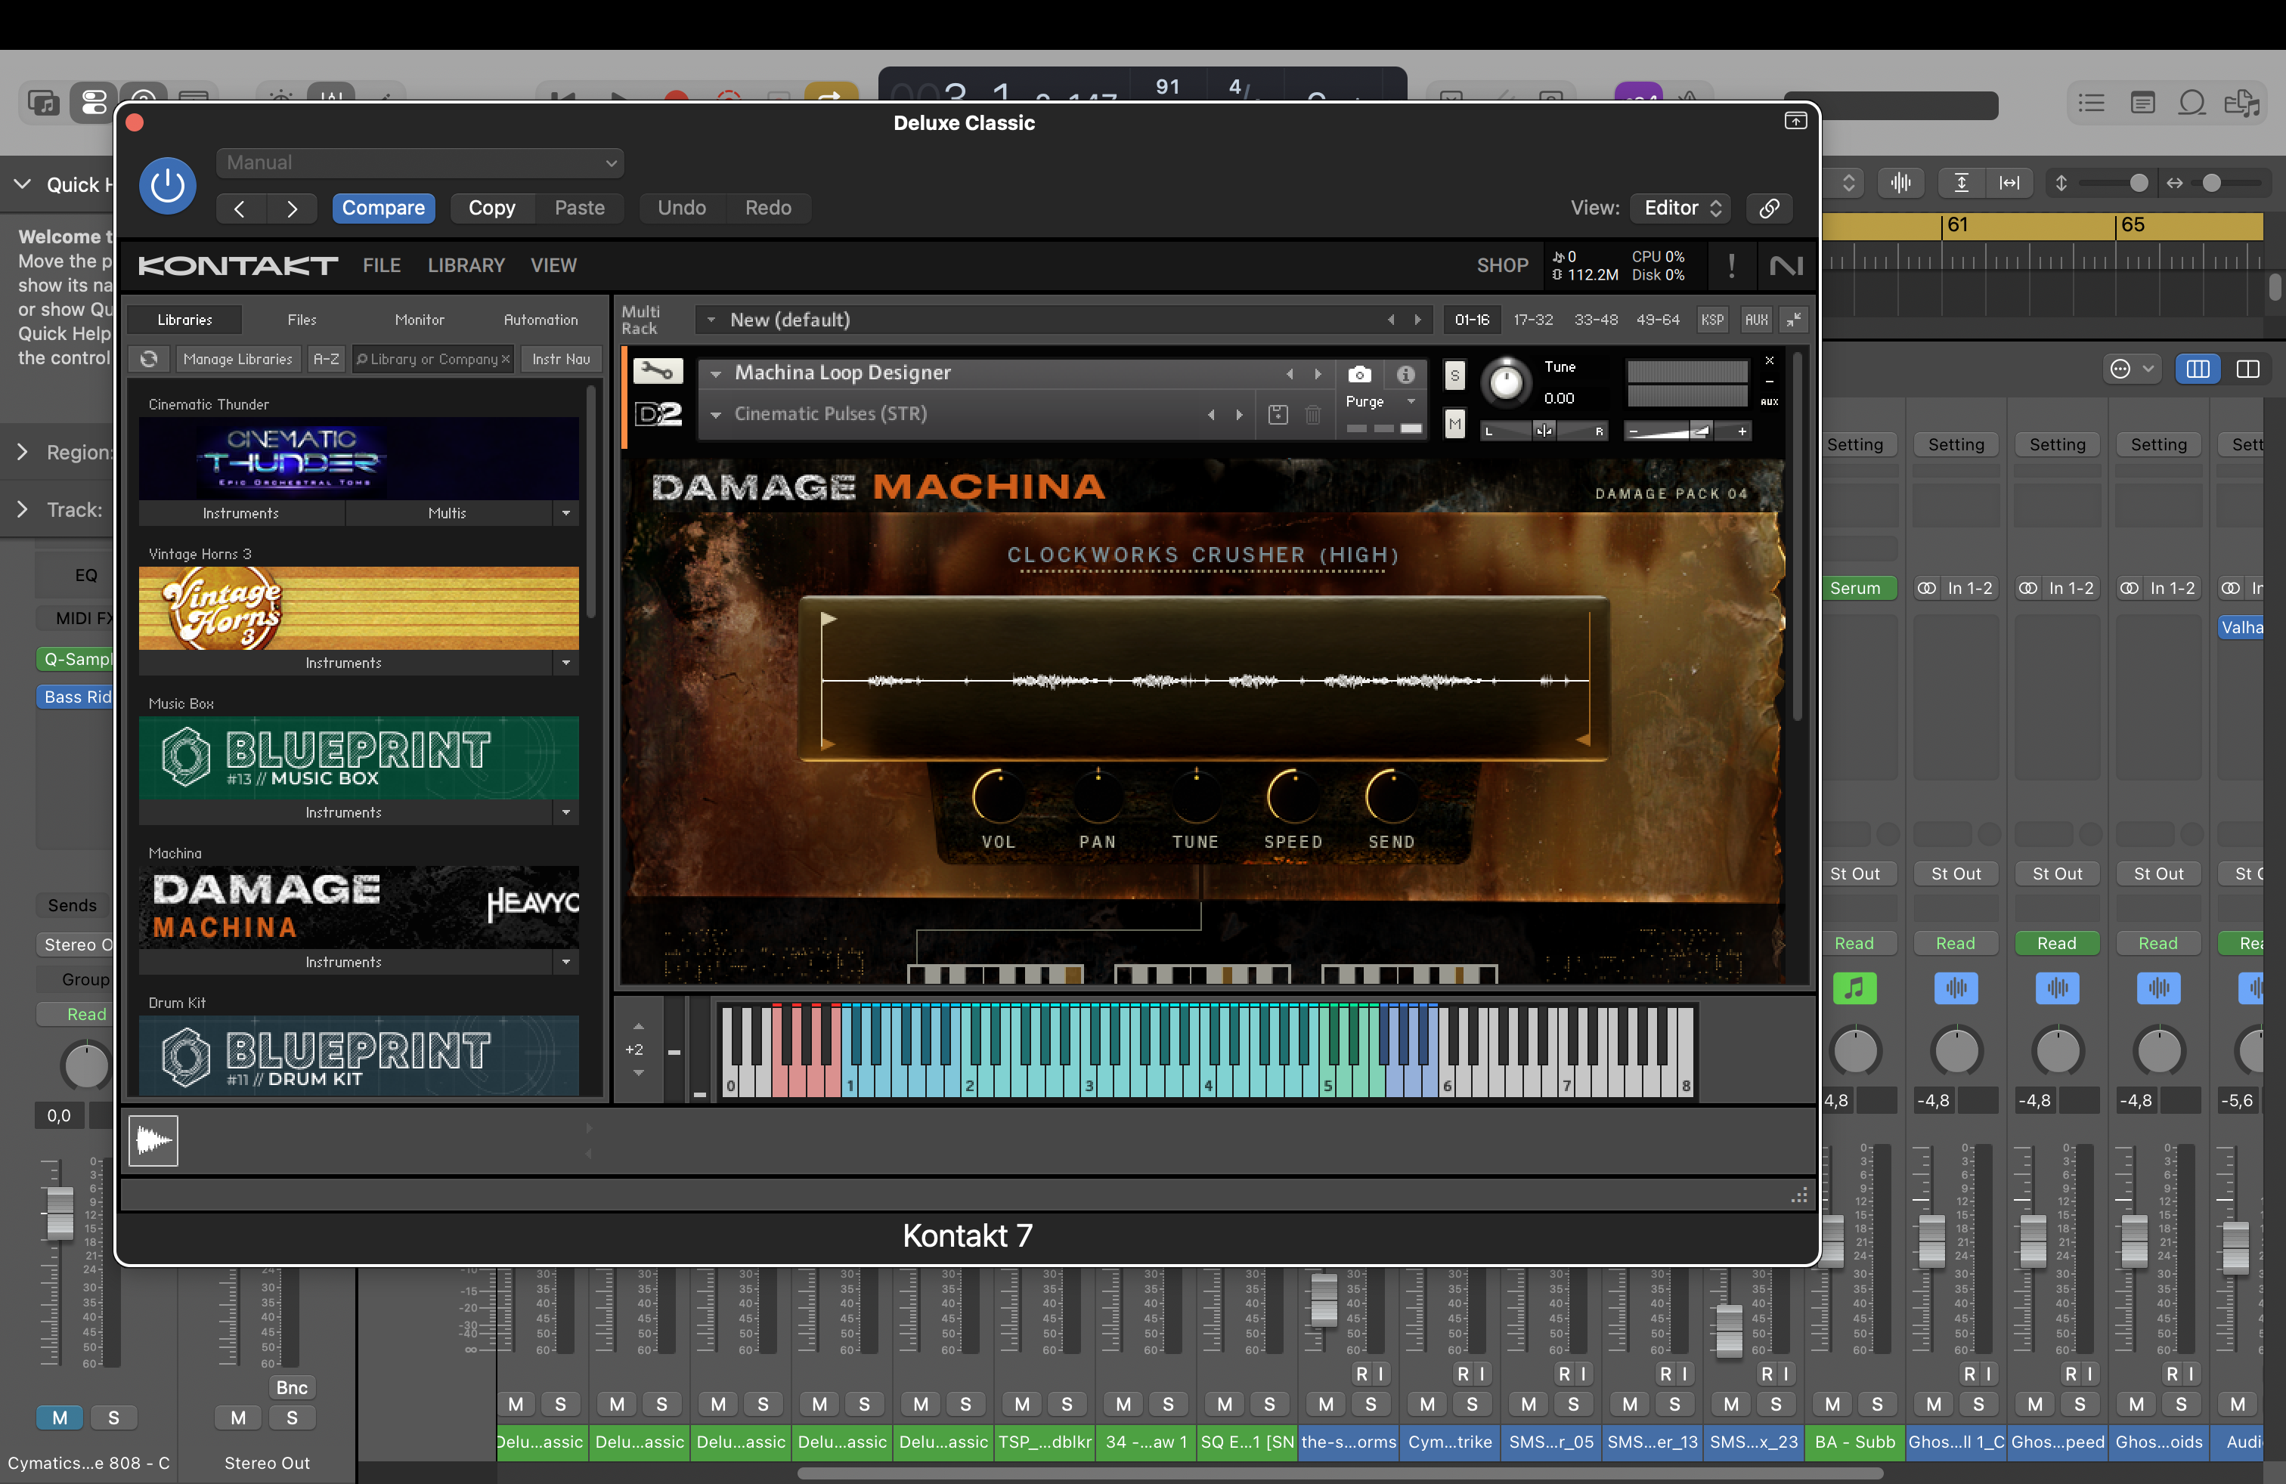Viewport: 2286px width, 1484px height.
Task: Toggle the Kontakt instrument Mute M button
Action: pos(1454,423)
